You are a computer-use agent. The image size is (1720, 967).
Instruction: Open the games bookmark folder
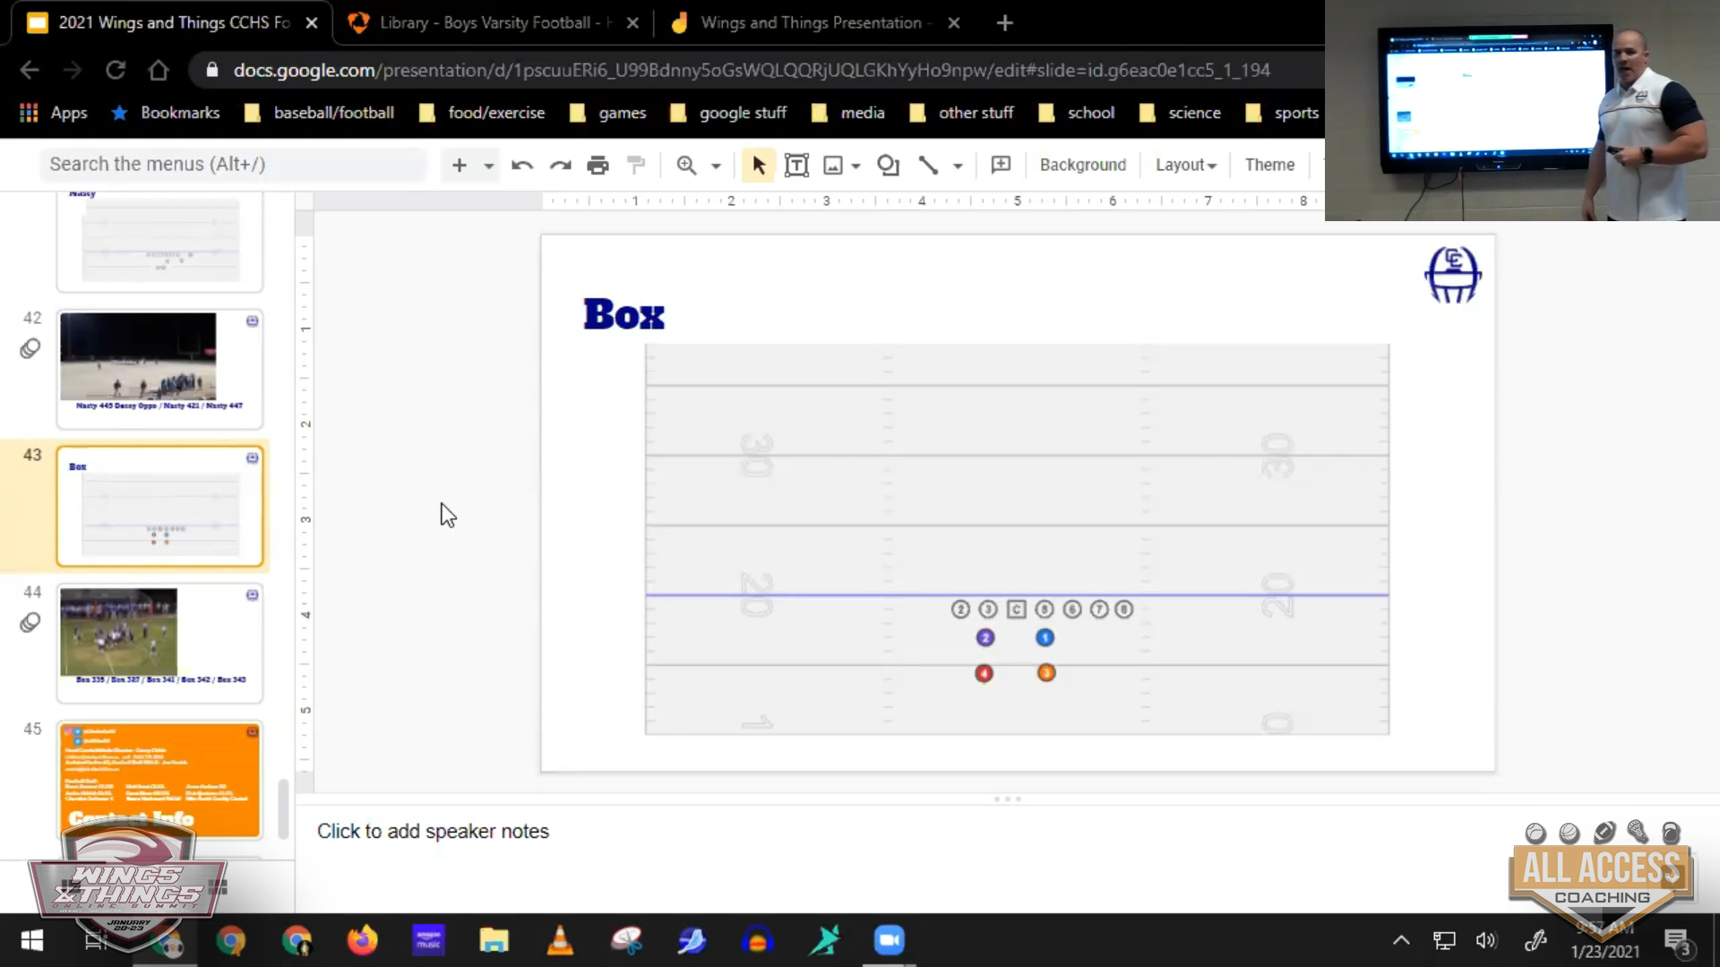tap(607, 113)
